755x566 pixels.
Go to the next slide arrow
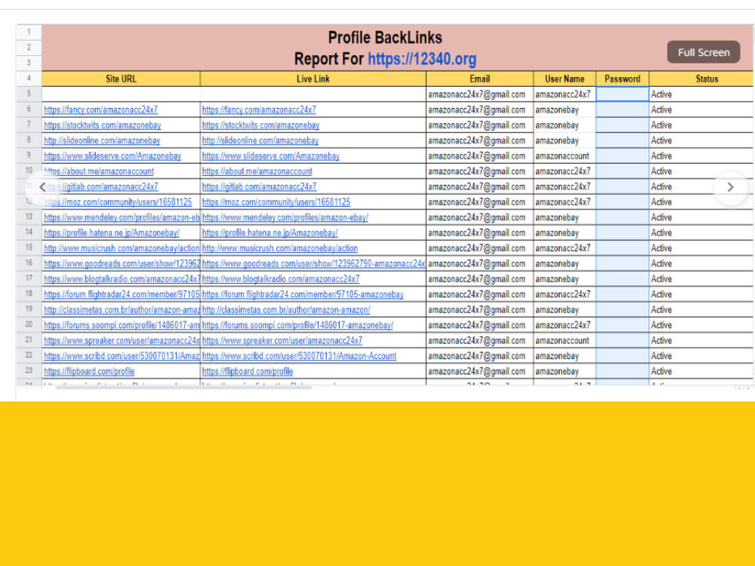point(730,187)
